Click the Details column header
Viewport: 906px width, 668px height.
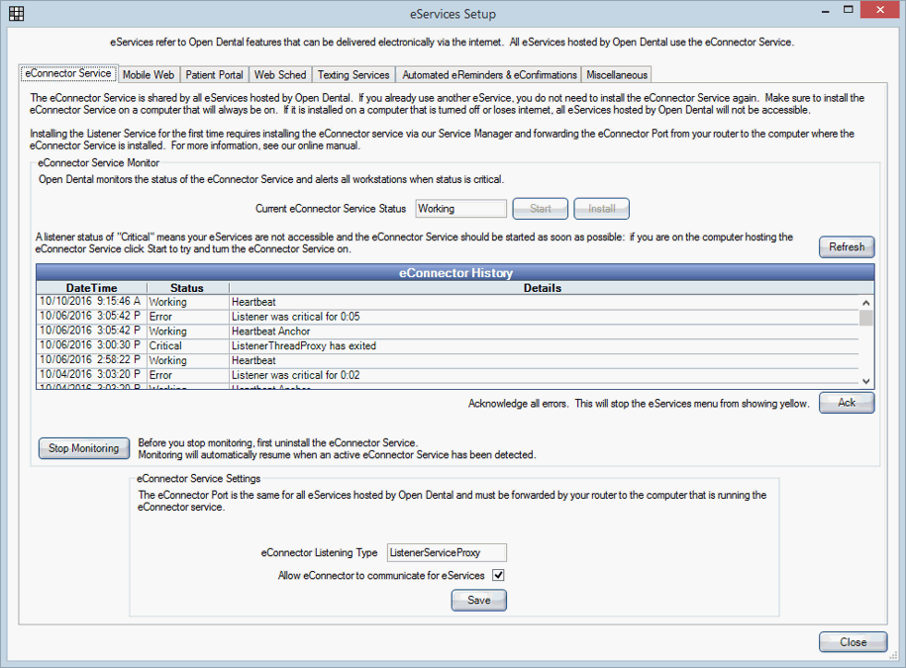point(544,288)
